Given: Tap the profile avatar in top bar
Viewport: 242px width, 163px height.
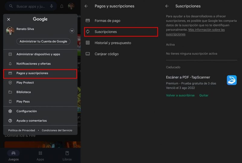Looking at the screenshot, I should [71, 6].
